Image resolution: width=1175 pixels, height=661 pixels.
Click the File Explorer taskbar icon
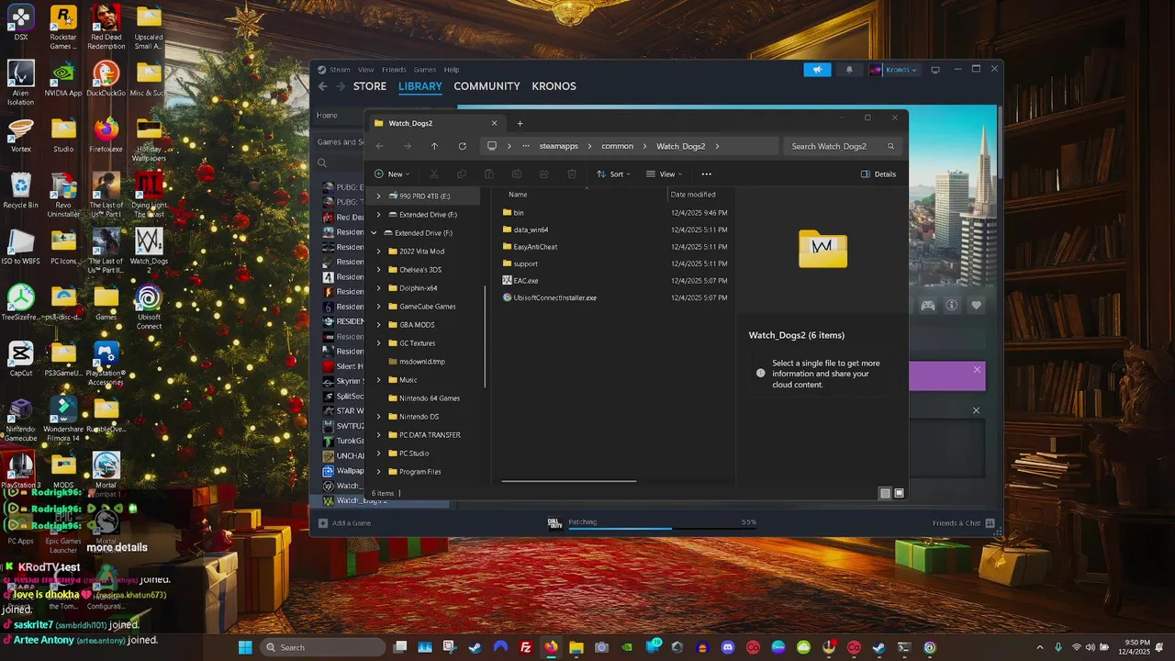pos(576,647)
